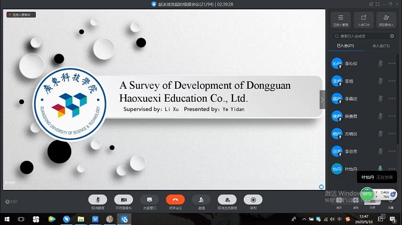Unmute the microphone in the meeting toolbar

click(98, 200)
